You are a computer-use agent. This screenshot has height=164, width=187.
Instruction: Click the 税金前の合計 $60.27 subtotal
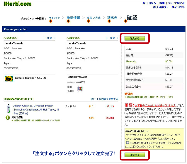pyautogui.click(x=169, y=74)
